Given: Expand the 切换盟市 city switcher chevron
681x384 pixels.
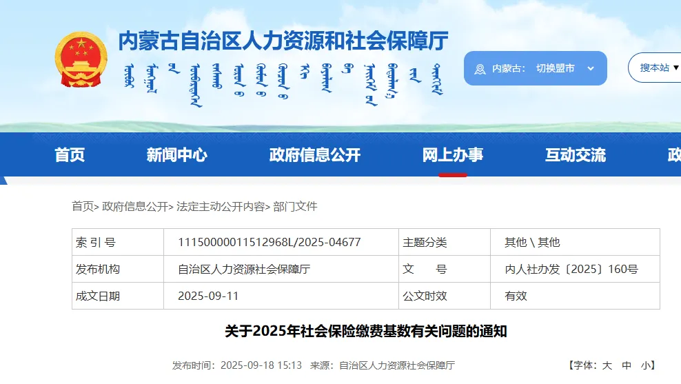Looking at the screenshot, I should [591, 68].
